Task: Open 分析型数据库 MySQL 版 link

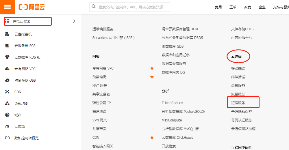Action: click(x=180, y=129)
